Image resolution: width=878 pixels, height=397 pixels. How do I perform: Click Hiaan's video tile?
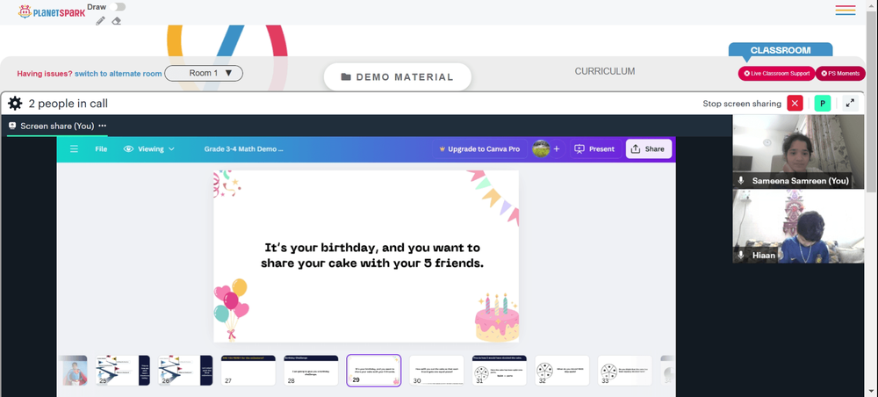click(x=798, y=227)
